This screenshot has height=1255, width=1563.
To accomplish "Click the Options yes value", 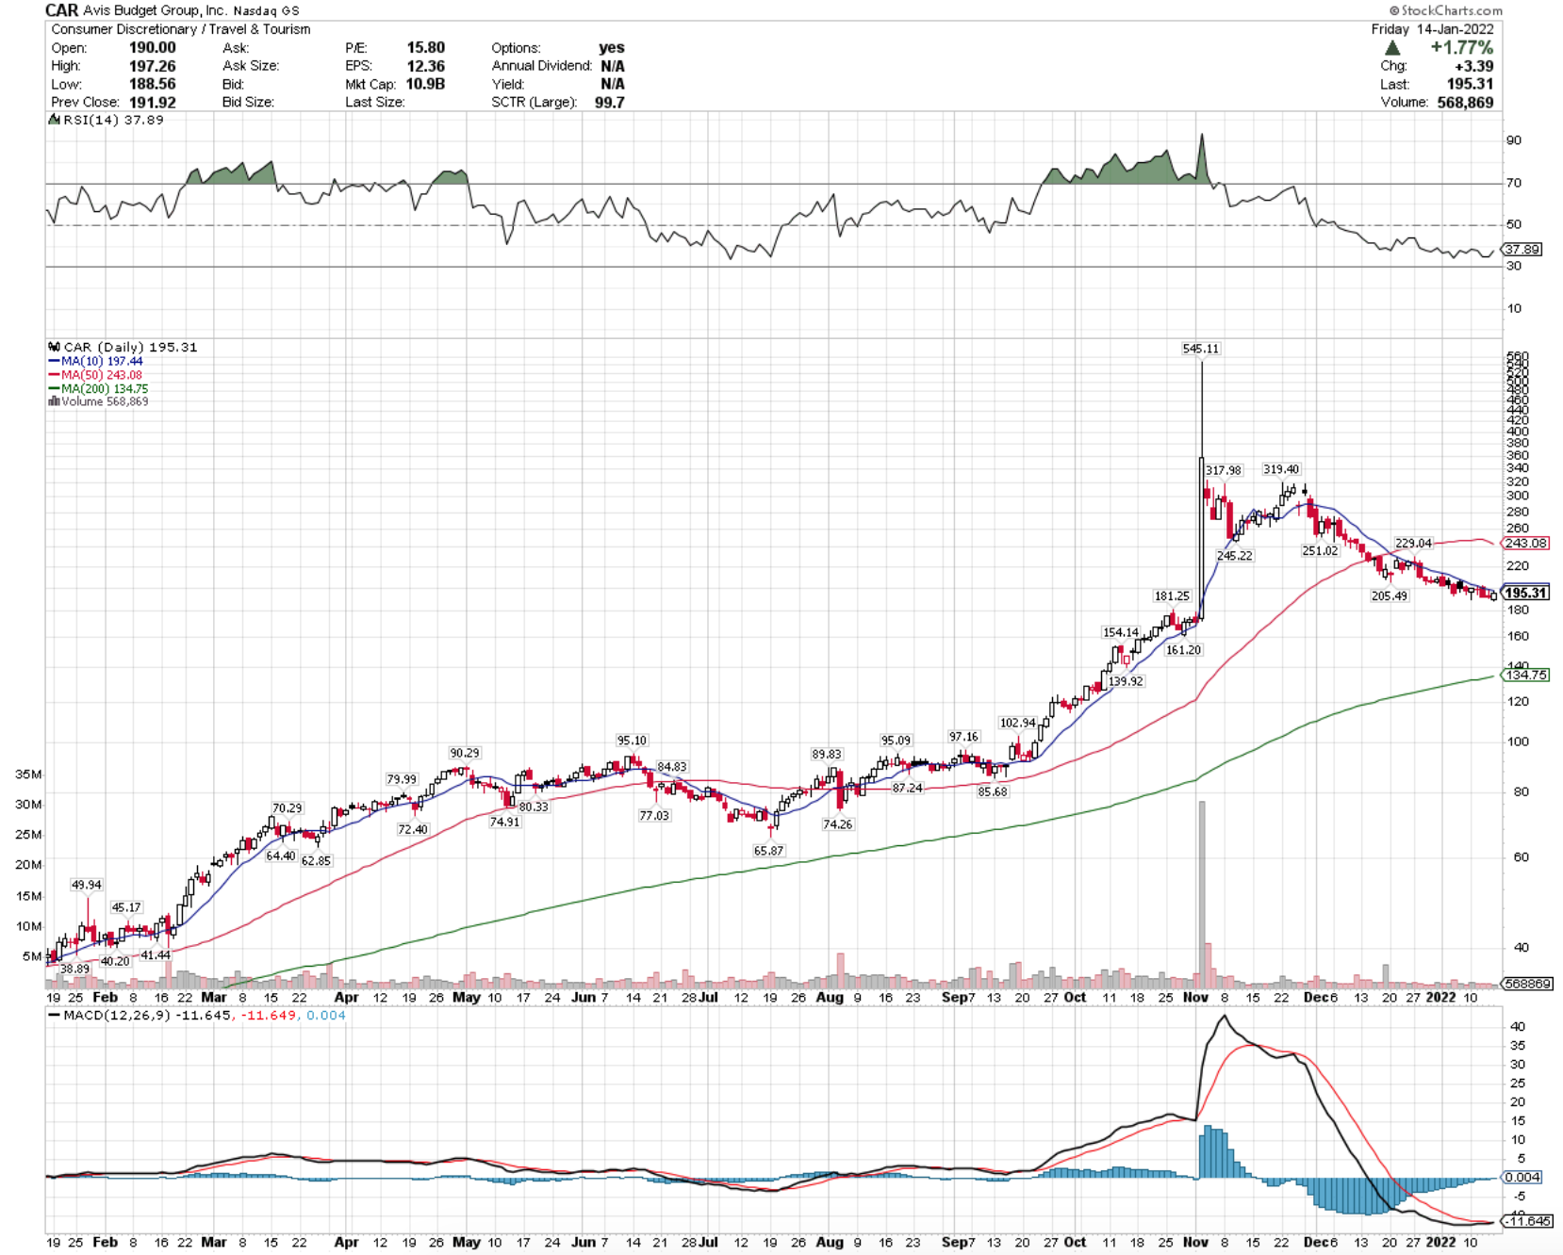I will [611, 47].
